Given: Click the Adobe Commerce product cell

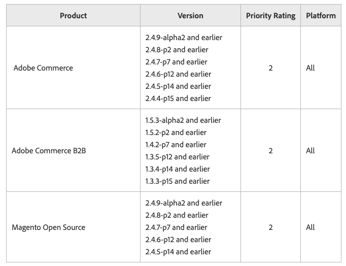Looking at the screenshot, I should pyautogui.click(x=43, y=68).
